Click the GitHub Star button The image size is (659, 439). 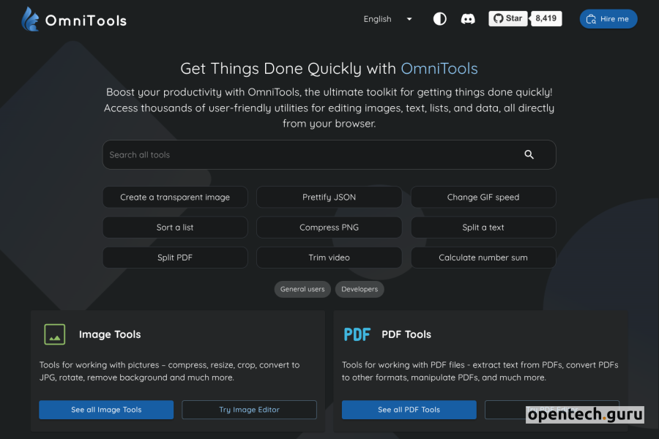508,18
